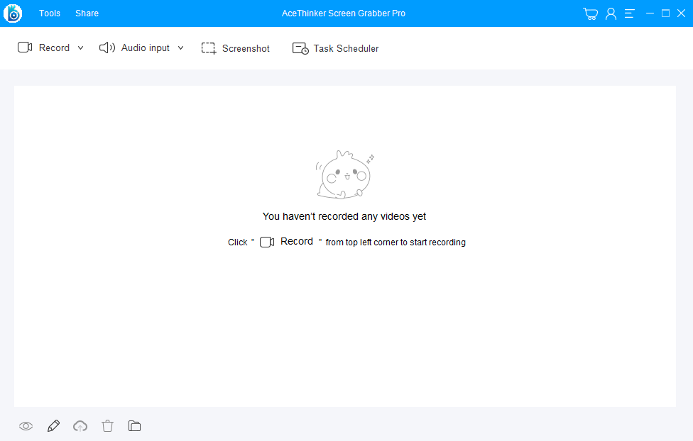Open the output folder icon
Image resolution: width=693 pixels, height=441 pixels.
click(x=134, y=426)
